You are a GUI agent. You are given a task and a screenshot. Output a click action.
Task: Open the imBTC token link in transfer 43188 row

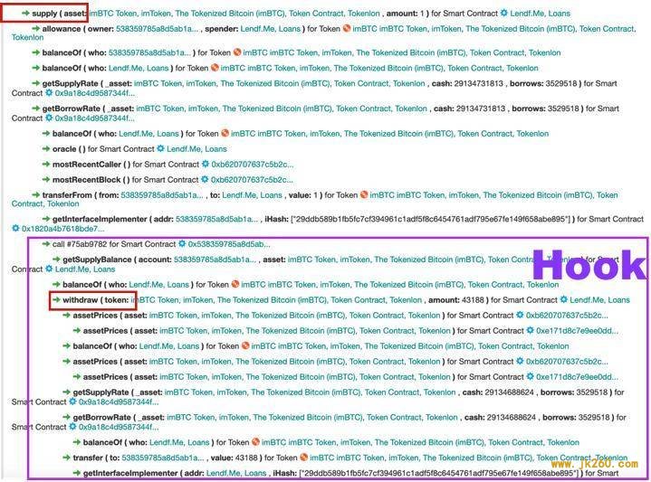[x=469, y=458]
